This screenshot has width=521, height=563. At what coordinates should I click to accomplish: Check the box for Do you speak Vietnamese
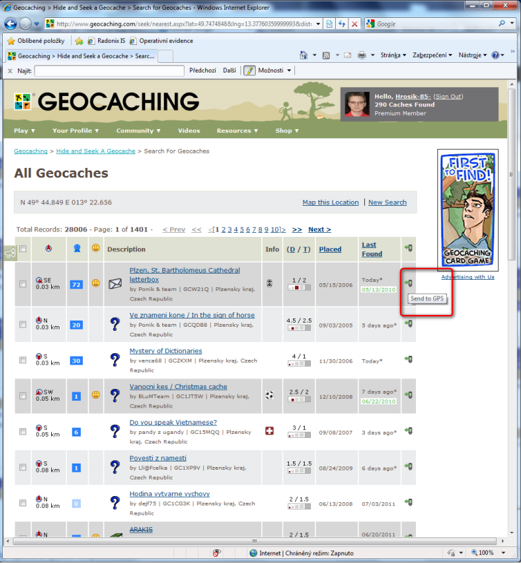coord(23,431)
